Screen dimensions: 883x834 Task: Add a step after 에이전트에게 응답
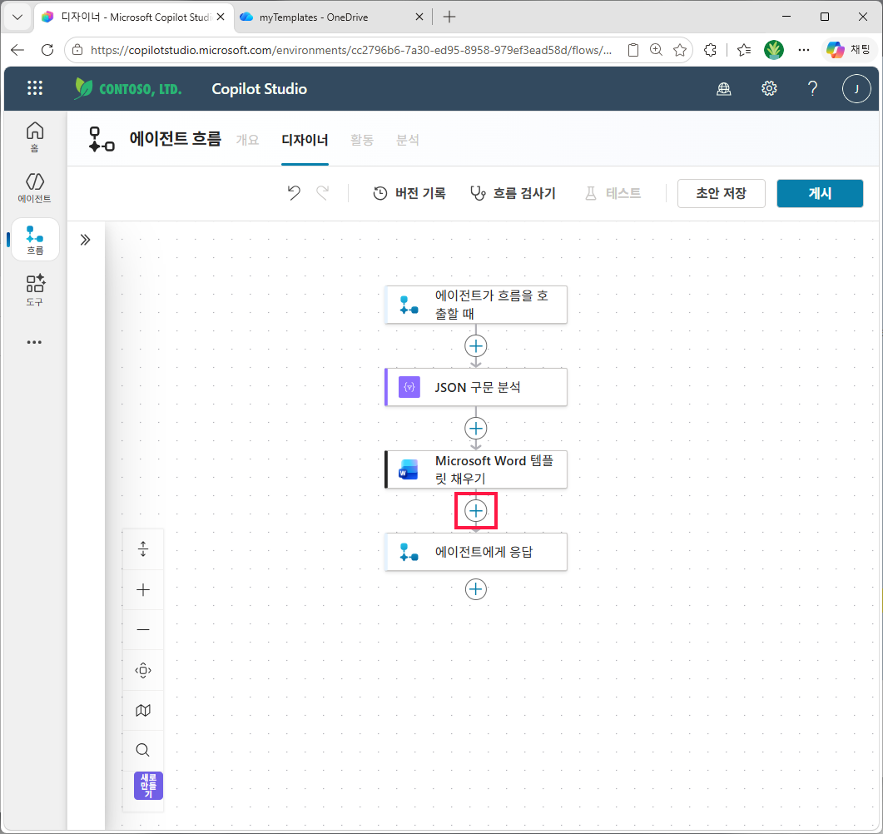point(476,589)
